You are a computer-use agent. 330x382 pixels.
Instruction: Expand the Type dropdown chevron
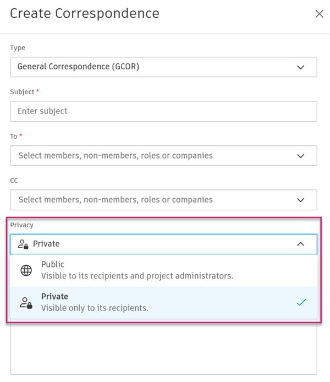(300, 67)
